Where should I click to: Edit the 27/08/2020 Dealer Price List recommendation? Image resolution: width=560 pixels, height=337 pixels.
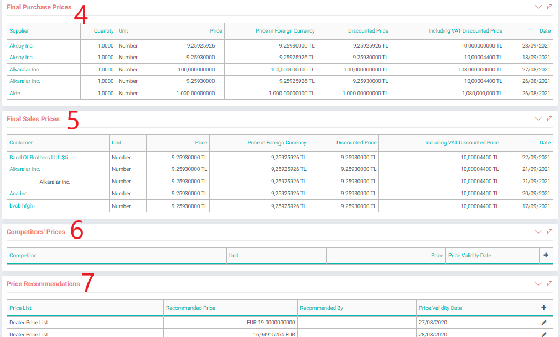coord(543,323)
